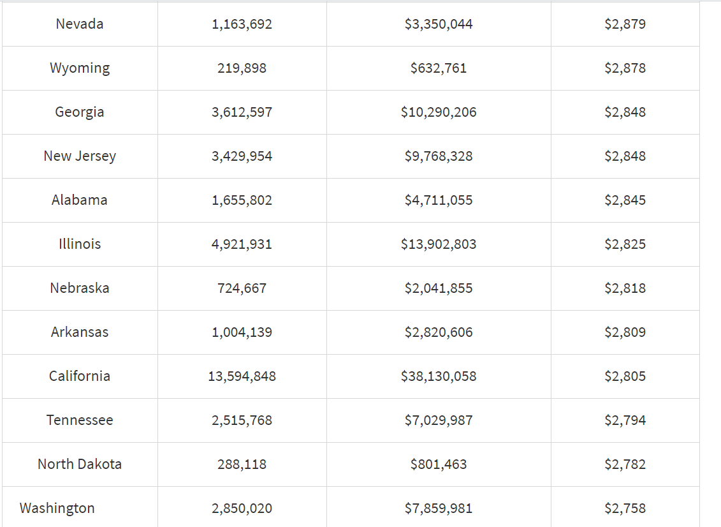721x527 pixels.
Task: Click Arkansas $2,820,606 total
Action: [439, 332]
